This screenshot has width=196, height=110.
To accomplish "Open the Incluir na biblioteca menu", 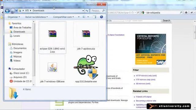I will [36, 17].
